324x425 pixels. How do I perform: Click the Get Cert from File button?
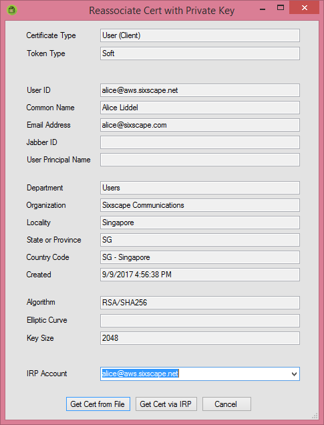[x=98, y=404]
